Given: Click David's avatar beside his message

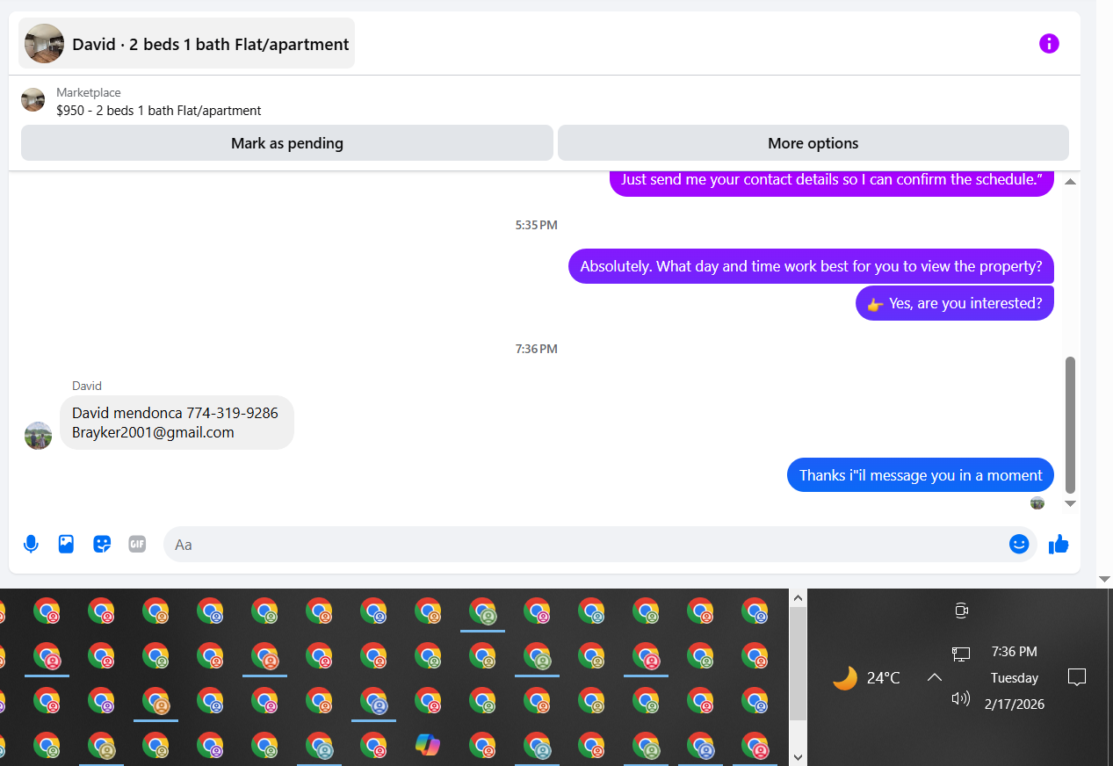Looking at the screenshot, I should tap(38, 435).
